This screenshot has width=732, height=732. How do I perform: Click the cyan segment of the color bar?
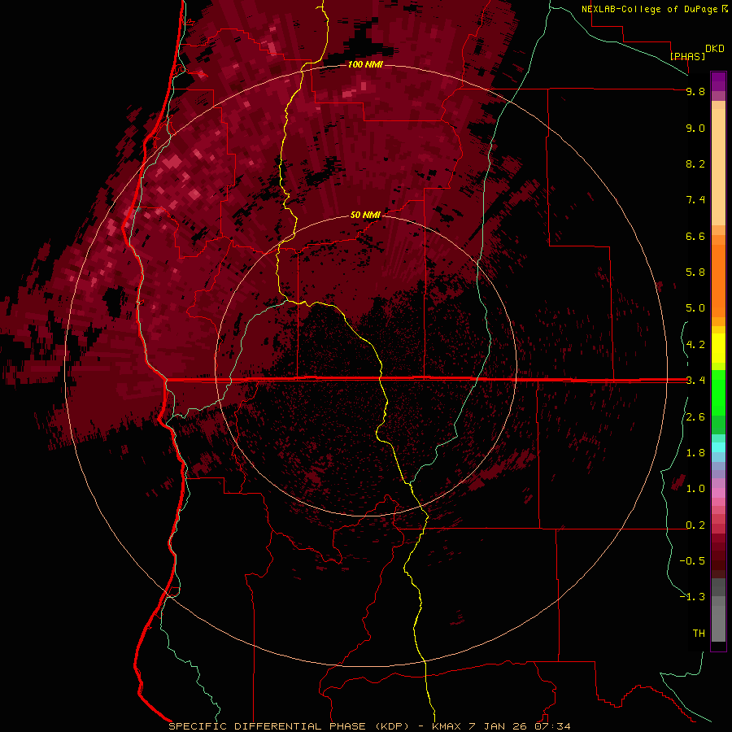point(718,447)
